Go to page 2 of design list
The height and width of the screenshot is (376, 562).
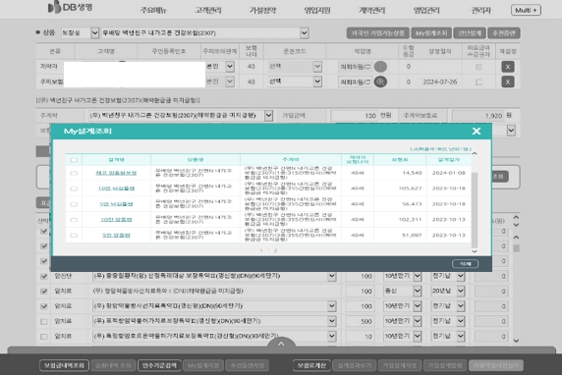(275, 250)
